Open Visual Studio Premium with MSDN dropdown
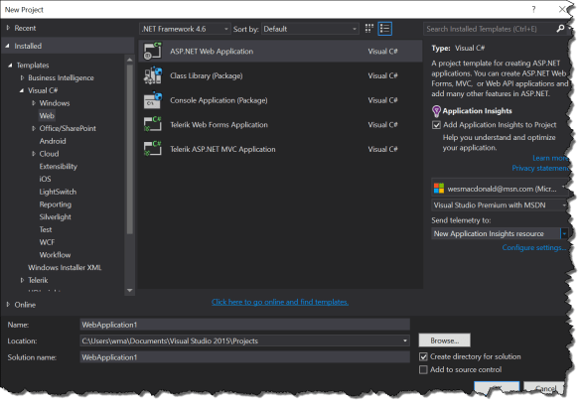The width and height of the screenshot is (583, 406). 499,205
